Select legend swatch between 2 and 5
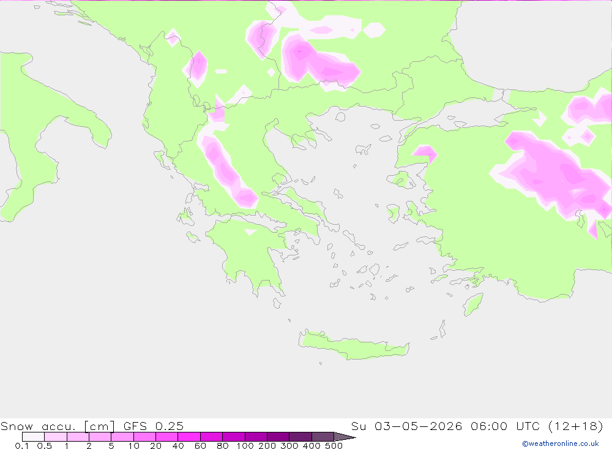The width and height of the screenshot is (612, 449). 100,437
